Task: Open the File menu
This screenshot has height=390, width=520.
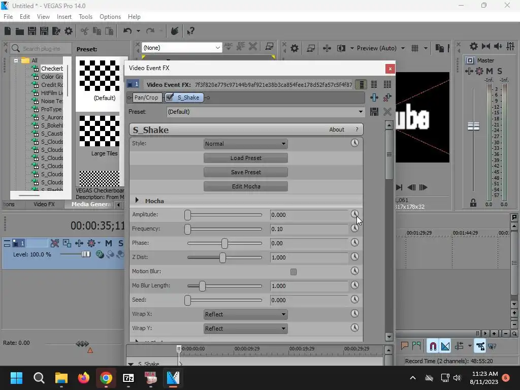Action: click(8, 17)
